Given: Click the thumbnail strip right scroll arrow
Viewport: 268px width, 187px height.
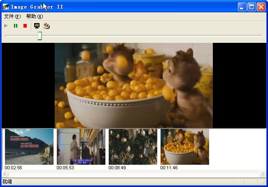Looking at the screenshot, I should pyautogui.click(x=263, y=174).
